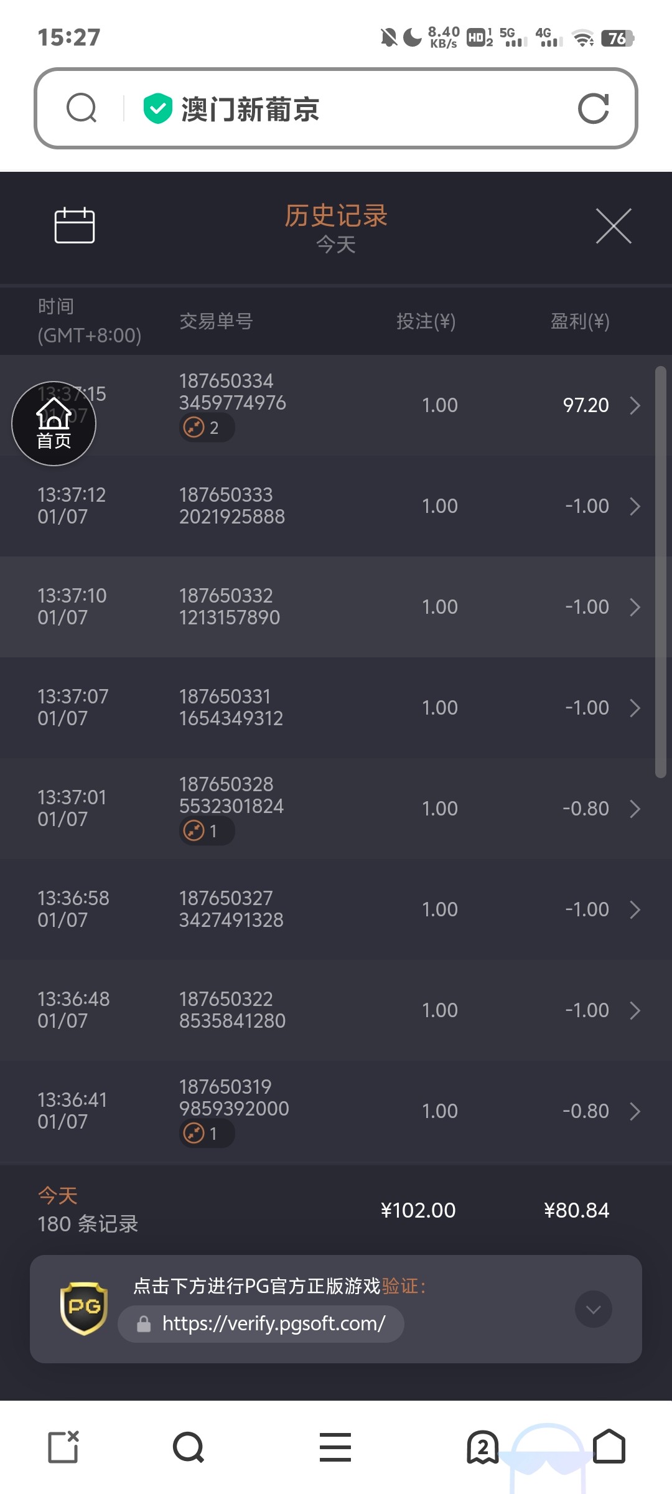The width and height of the screenshot is (672, 1494).
Task: Tap the green security shield icon
Action: [x=157, y=108]
